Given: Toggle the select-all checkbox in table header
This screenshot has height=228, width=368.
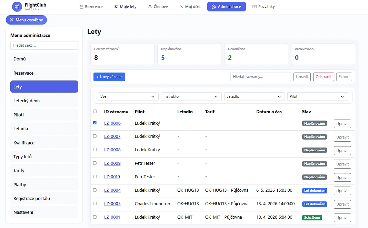Looking at the screenshot, I should coord(95,112).
